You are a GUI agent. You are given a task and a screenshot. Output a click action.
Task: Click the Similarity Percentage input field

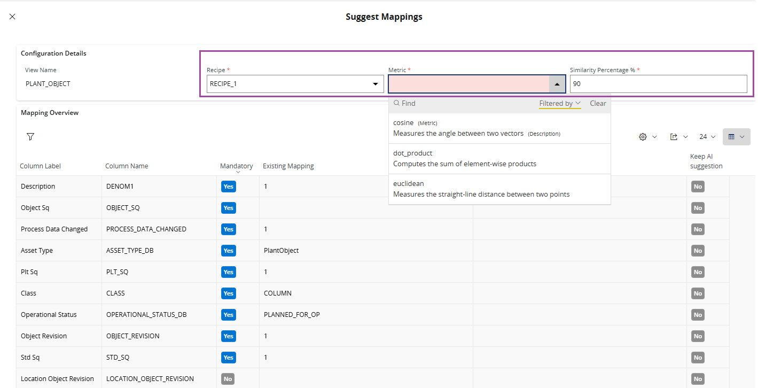[x=658, y=84]
